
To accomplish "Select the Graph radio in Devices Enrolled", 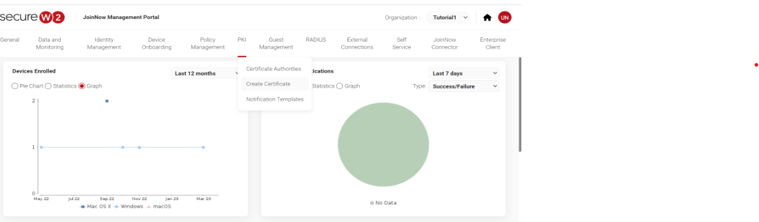I will [82, 86].
